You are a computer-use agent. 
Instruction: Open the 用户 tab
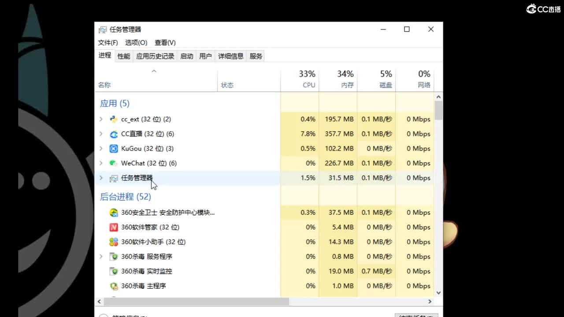tap(205, 56)
